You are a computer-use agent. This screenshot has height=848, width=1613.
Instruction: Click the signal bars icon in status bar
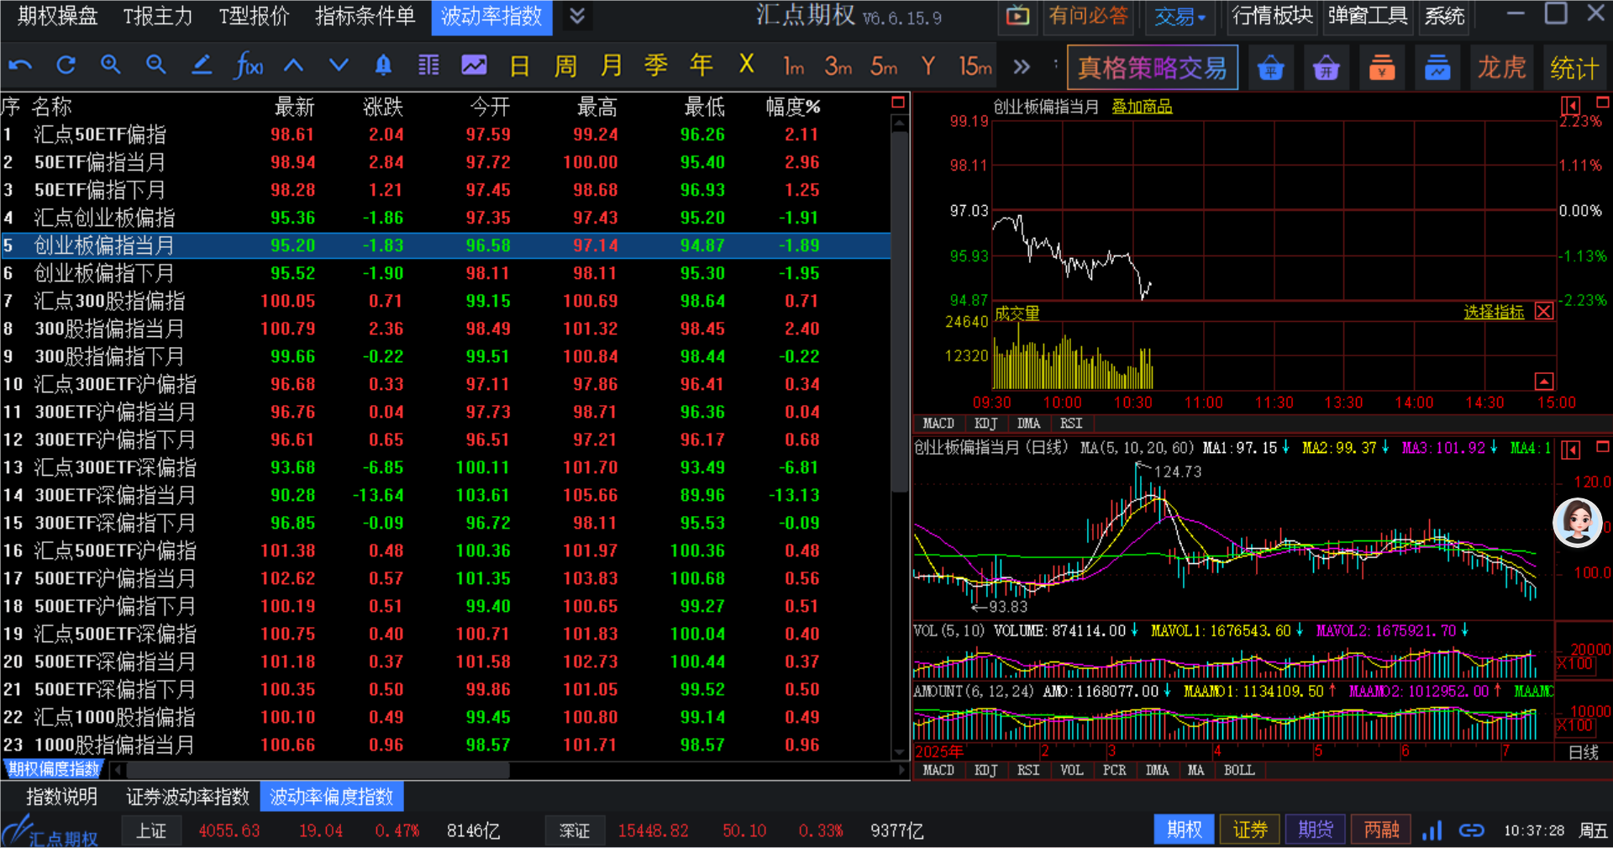pyautogui.click(x=1432, y=831)
